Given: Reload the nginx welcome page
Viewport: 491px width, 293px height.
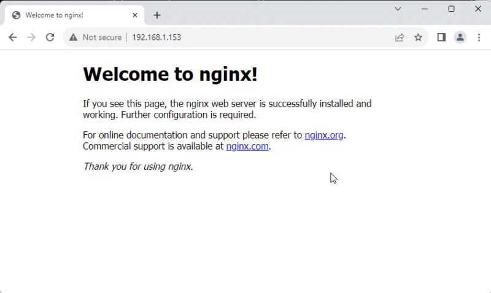Looking at the screenshot, I should click(50, 37).
